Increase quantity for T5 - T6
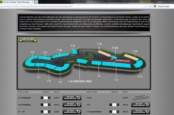 point(49,112)
